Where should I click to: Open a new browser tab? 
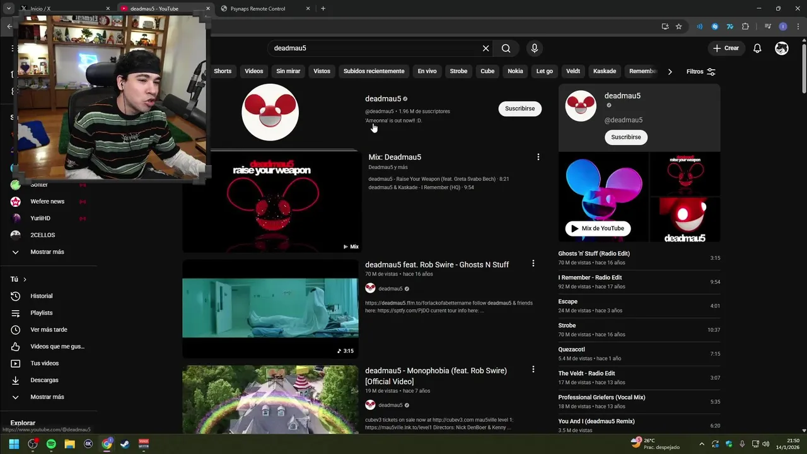[x=323, y=9]
